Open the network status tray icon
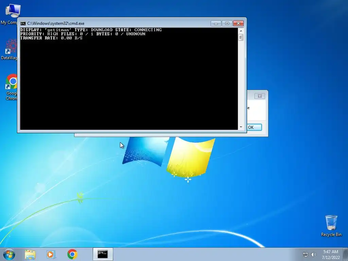 pyautogui.click(x=306, y=255)
